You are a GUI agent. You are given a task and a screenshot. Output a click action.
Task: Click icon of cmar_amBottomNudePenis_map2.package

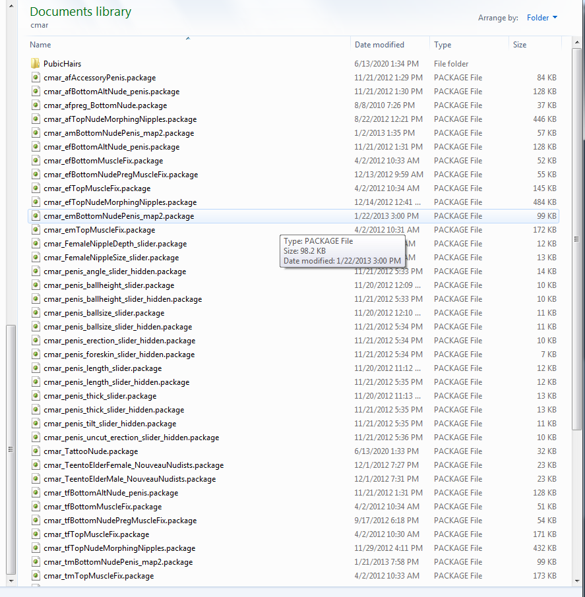(36, 133)
